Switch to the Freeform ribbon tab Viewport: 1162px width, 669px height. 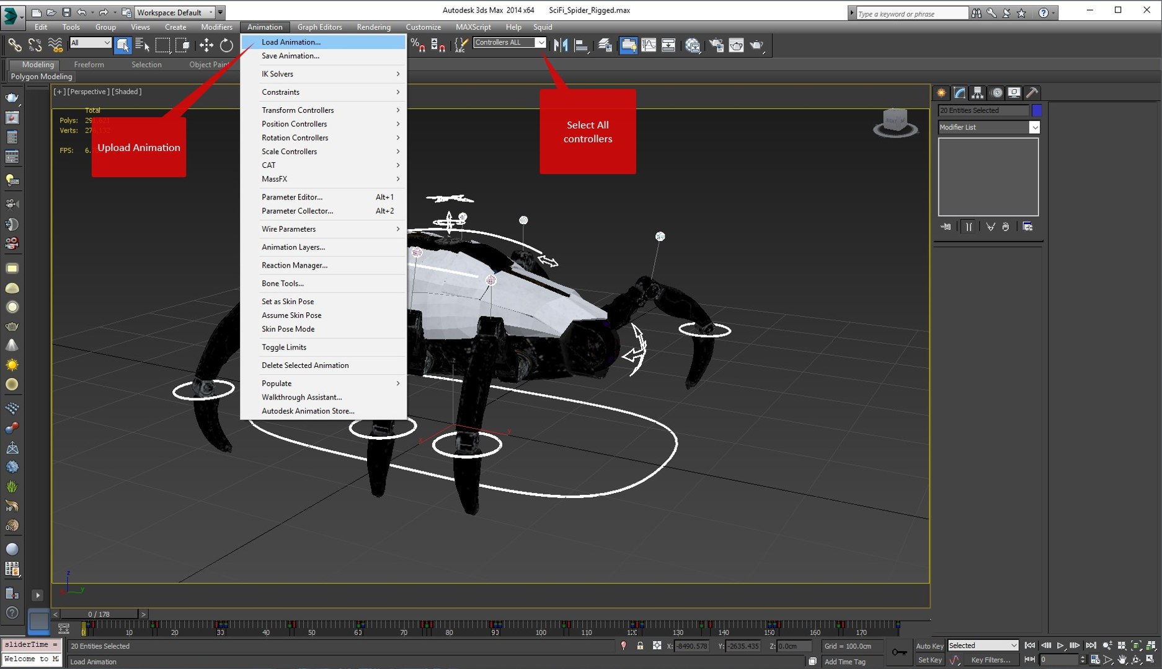coord(89,64)
